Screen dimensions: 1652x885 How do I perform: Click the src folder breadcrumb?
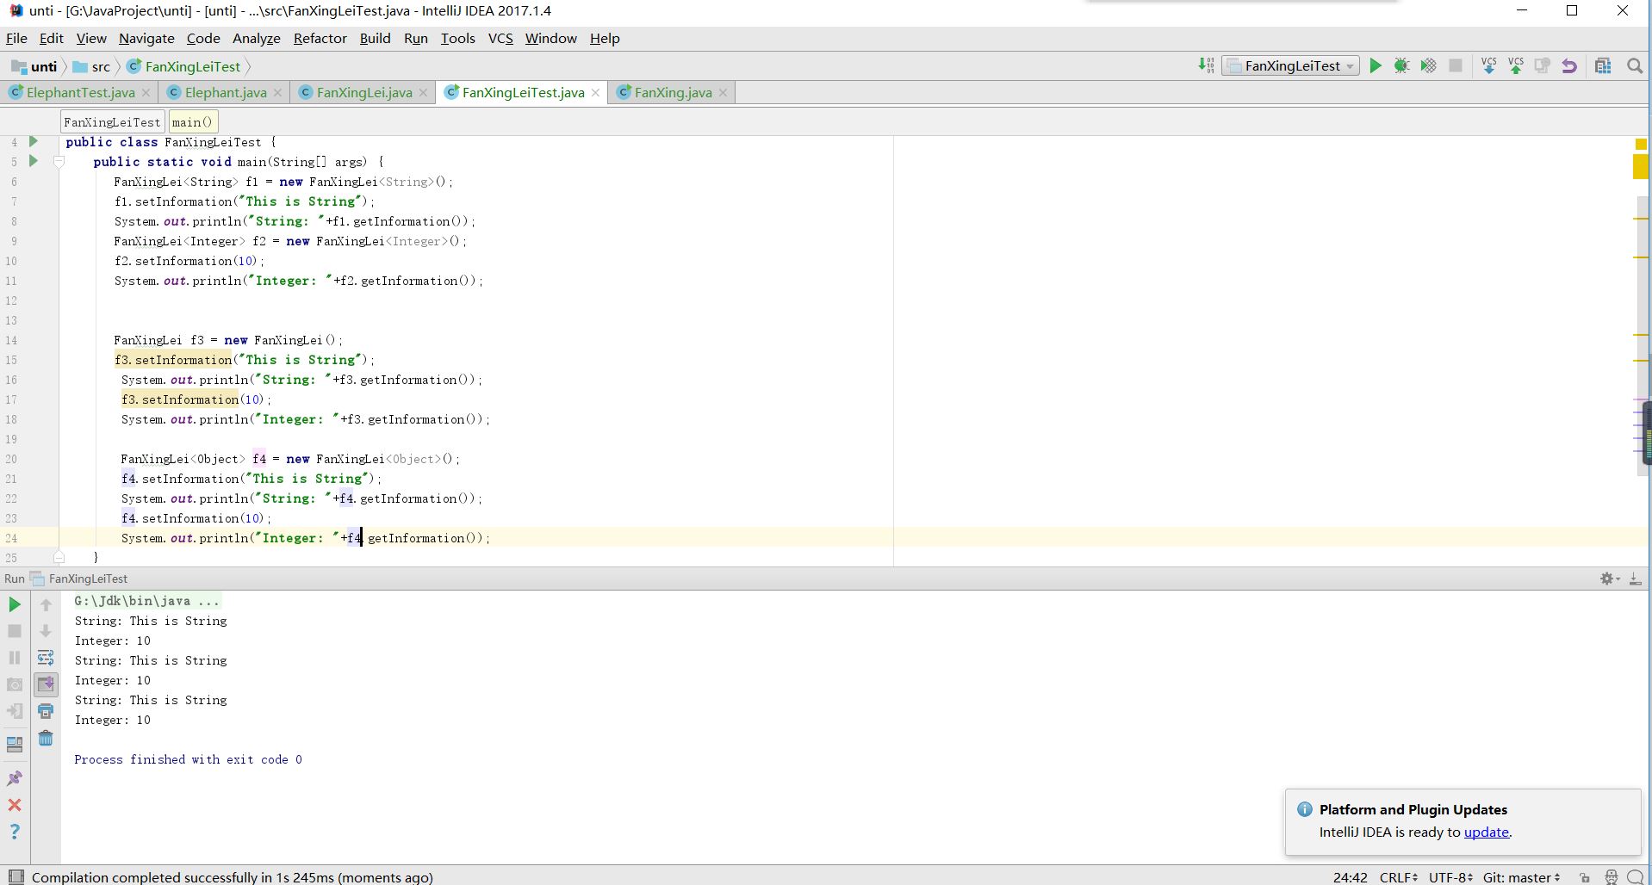(x=92, y=66)
